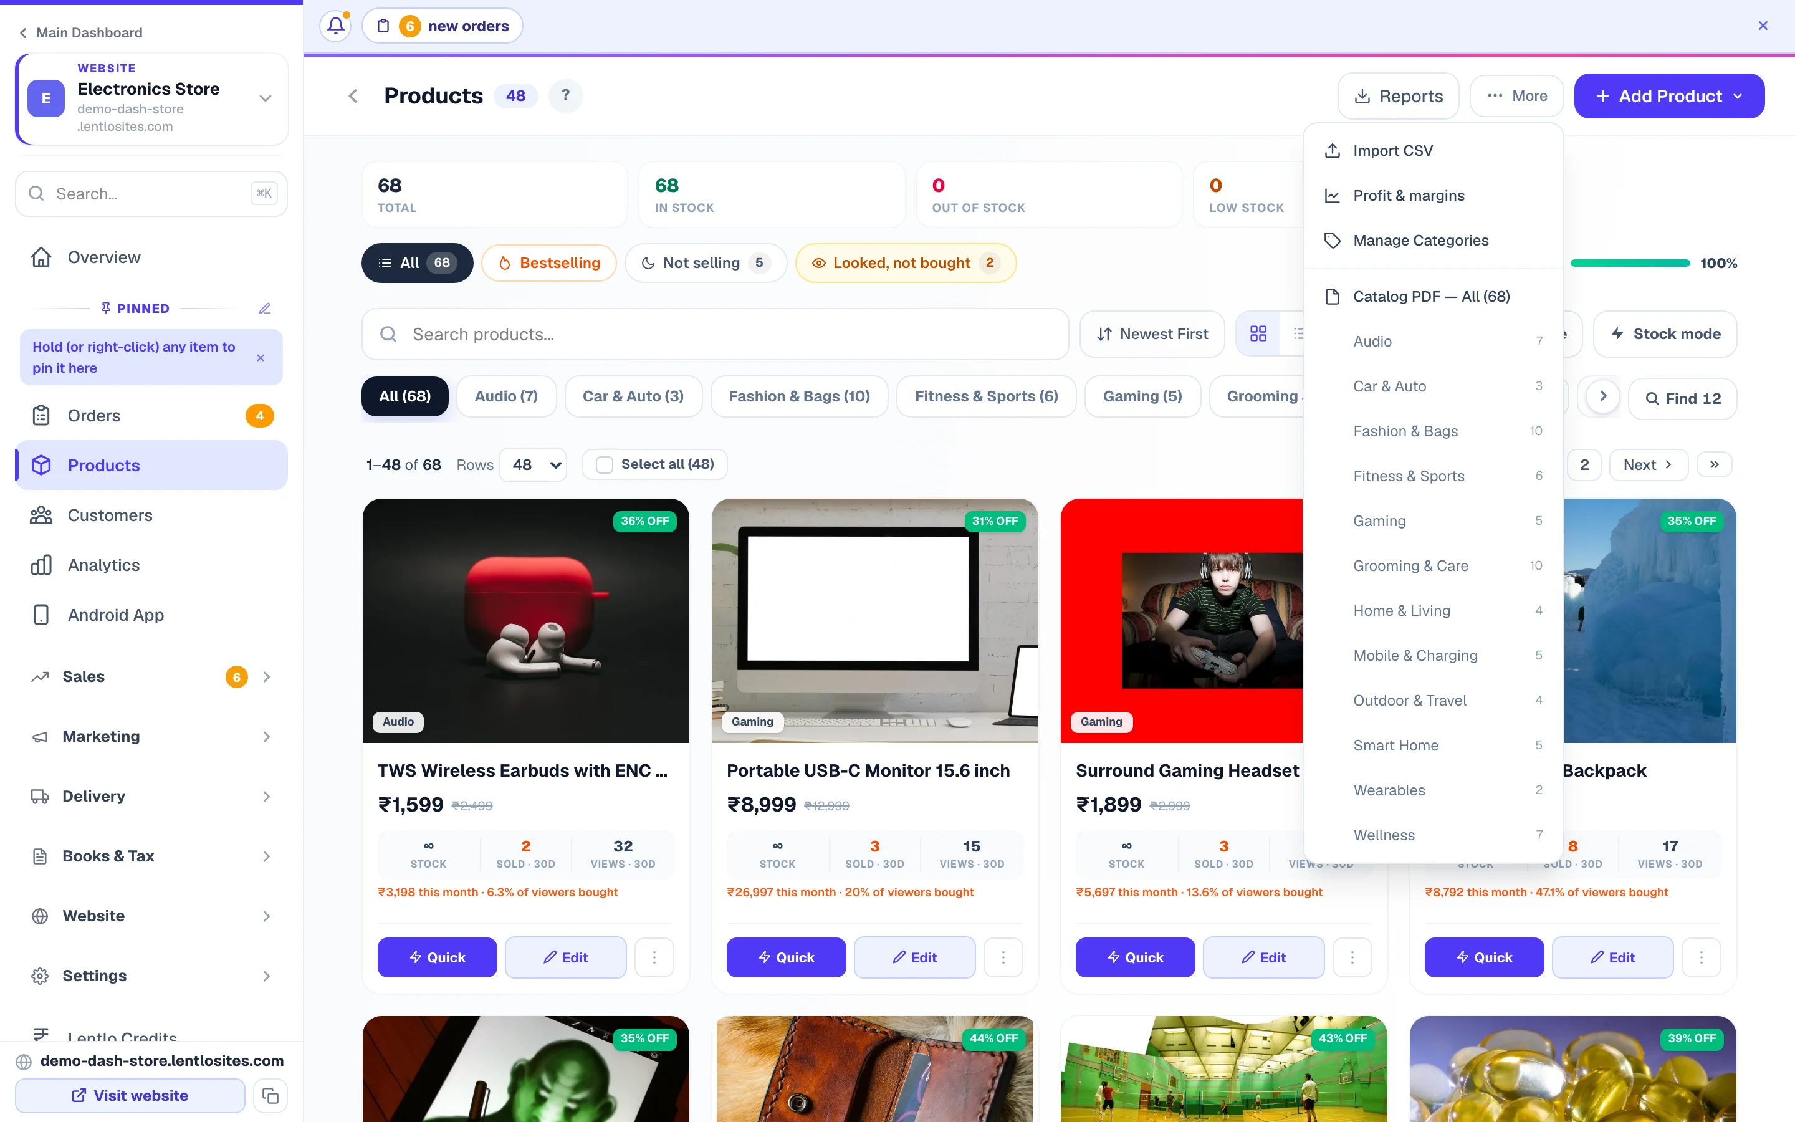Tick the Select all (48) checkbox

click(605, 464)
